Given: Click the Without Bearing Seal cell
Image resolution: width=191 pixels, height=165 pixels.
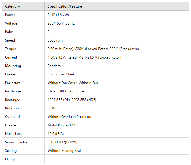Looking at the screenshot, I should [64, 151].
